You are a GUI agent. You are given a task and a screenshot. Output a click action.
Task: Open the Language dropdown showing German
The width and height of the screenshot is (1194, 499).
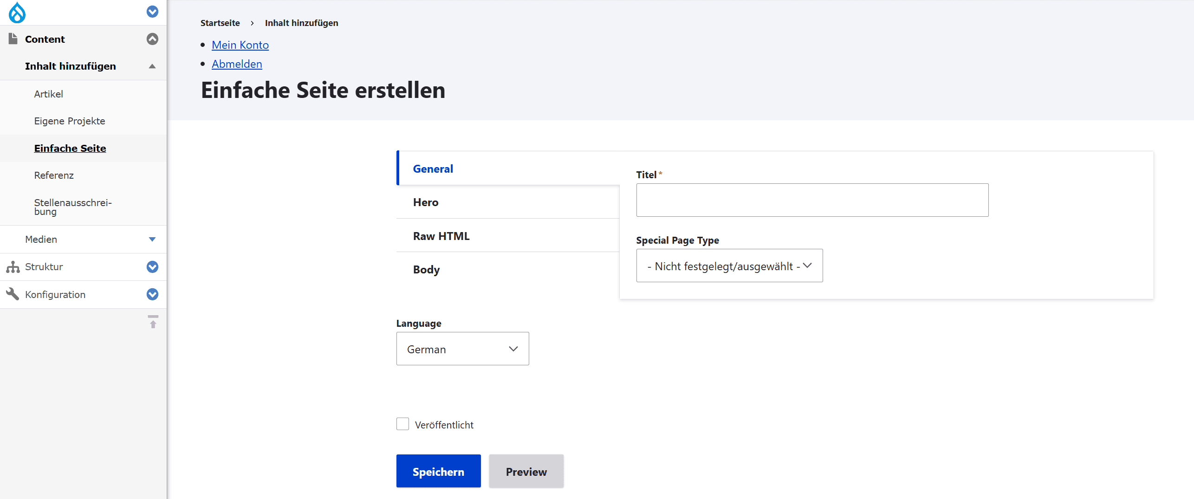tap(462, 349)
